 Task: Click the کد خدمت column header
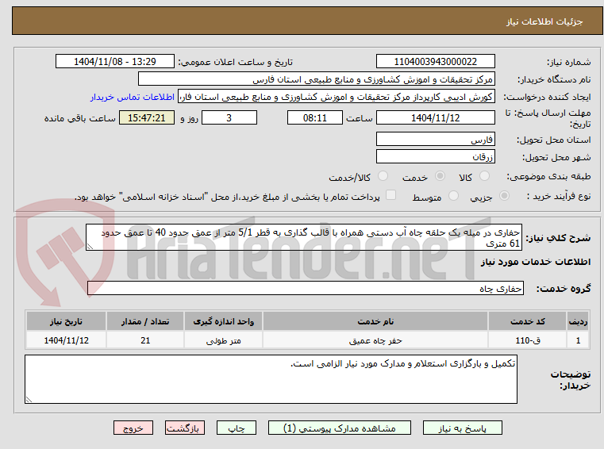(527, 321)
